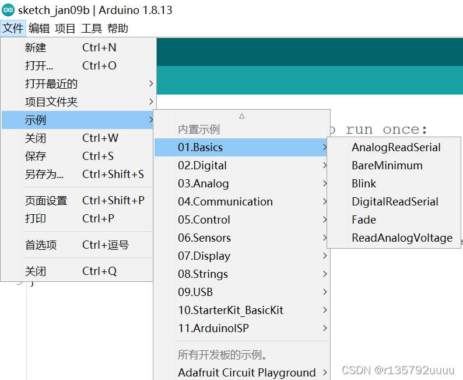Image resolution: width=463 pixels, height=380 pixels.
Task: Click the Arduino logo in title bar
Action: (8, 10)
